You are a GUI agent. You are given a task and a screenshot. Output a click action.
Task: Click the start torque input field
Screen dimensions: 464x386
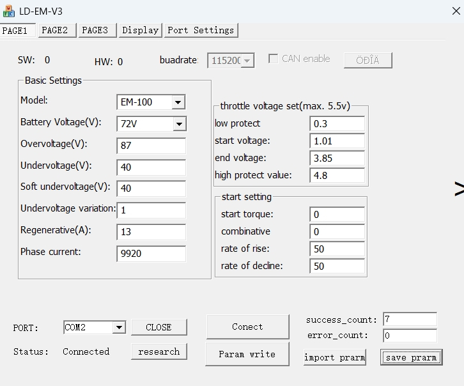(x=337, y=215)
